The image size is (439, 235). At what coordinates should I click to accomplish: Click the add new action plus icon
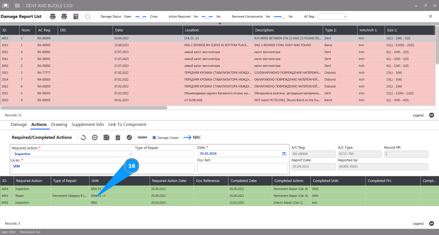(95, 137)
